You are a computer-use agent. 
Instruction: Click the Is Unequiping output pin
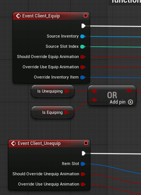pos(67,91)
